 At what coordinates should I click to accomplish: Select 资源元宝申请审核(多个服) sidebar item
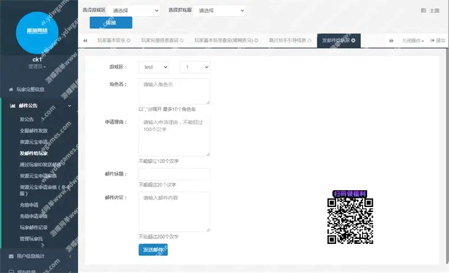pos(44,190)
